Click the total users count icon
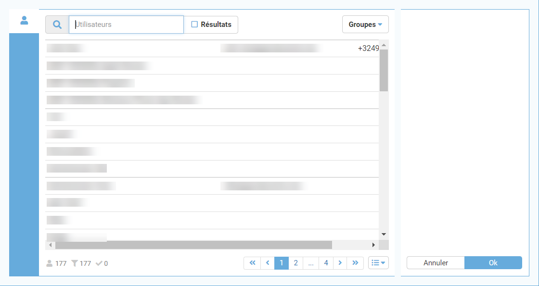539x286 pixels. point(49,263)
